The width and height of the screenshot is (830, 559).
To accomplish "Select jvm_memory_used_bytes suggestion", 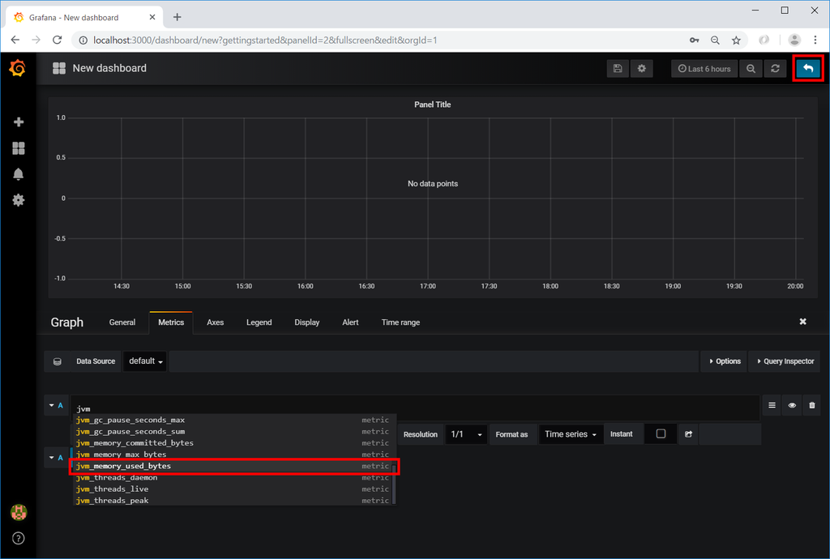I will [x=233, y=466].
